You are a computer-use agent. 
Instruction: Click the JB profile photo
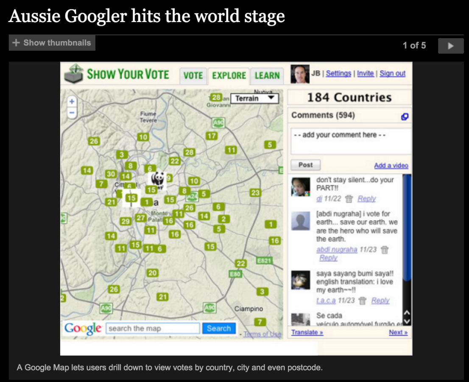(300, 74)
